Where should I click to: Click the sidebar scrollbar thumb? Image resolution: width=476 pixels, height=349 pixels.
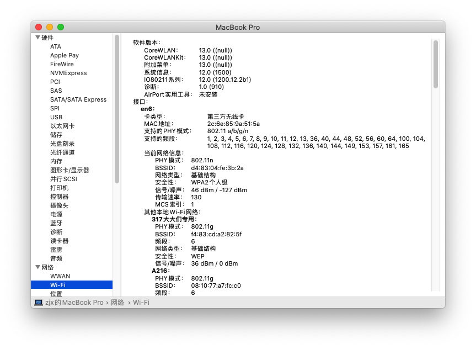coord(117,109)
